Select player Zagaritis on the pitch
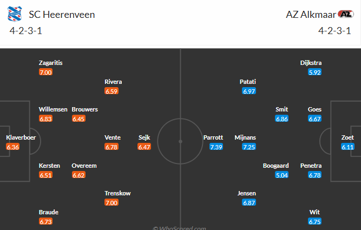361x230 pixels. [x=51, y=63]
